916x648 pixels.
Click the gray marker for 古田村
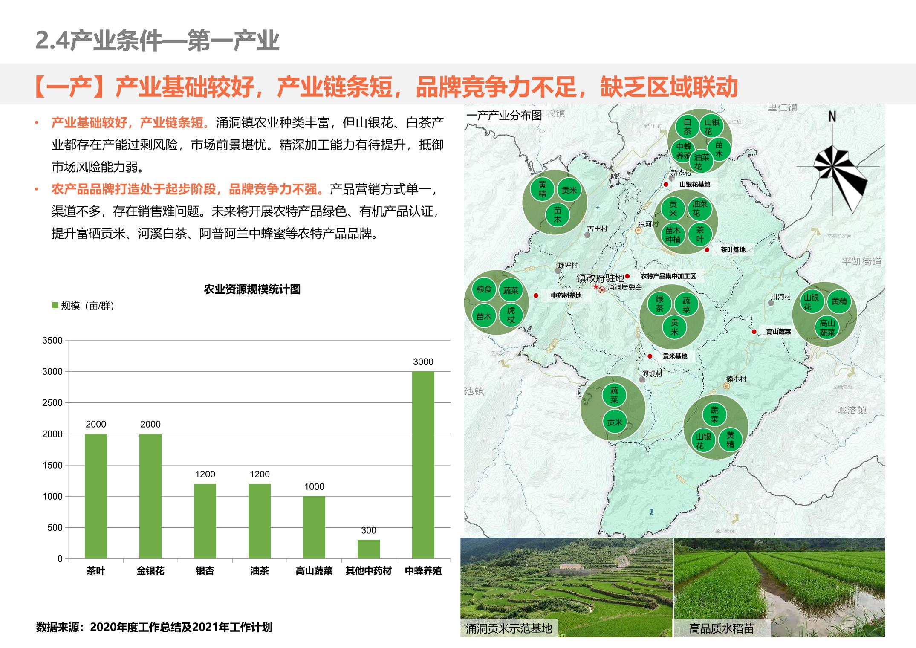(587, 235)
